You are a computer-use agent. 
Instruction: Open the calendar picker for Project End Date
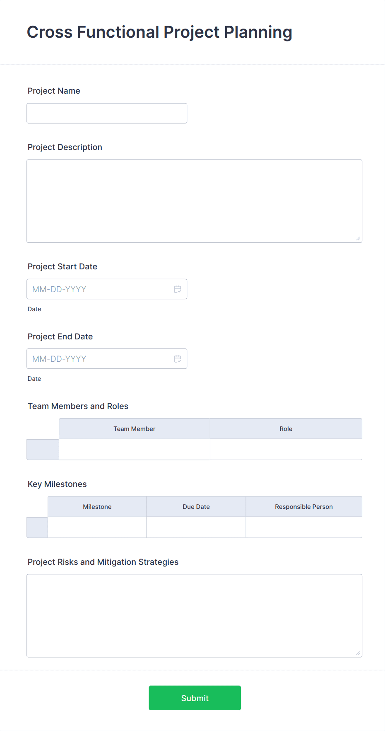click(x=178, y=358)
